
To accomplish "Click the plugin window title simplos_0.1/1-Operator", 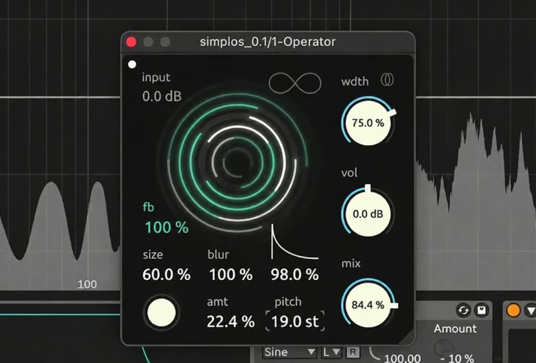I will [267, 42].
